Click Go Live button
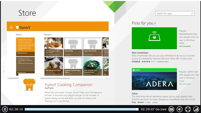Screen dimensions: 201x113 [161, 109]
